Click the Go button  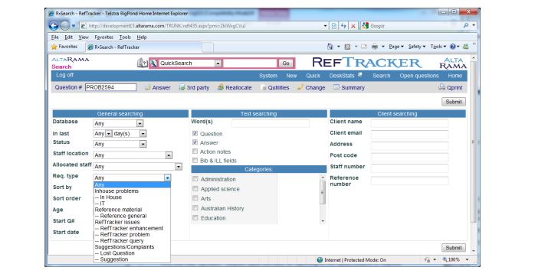click(x=286, y=64)
